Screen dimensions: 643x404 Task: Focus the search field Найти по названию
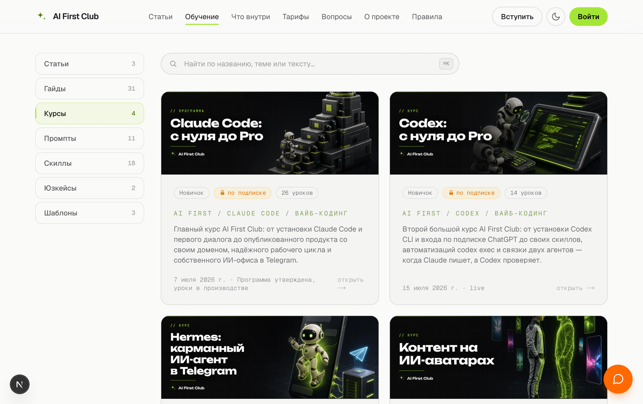tap(310, 64)
